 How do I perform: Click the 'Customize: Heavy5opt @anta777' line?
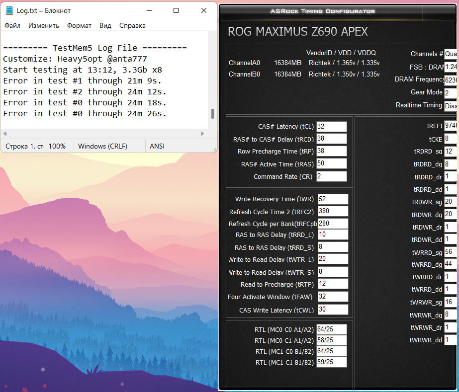click(75, 59)
